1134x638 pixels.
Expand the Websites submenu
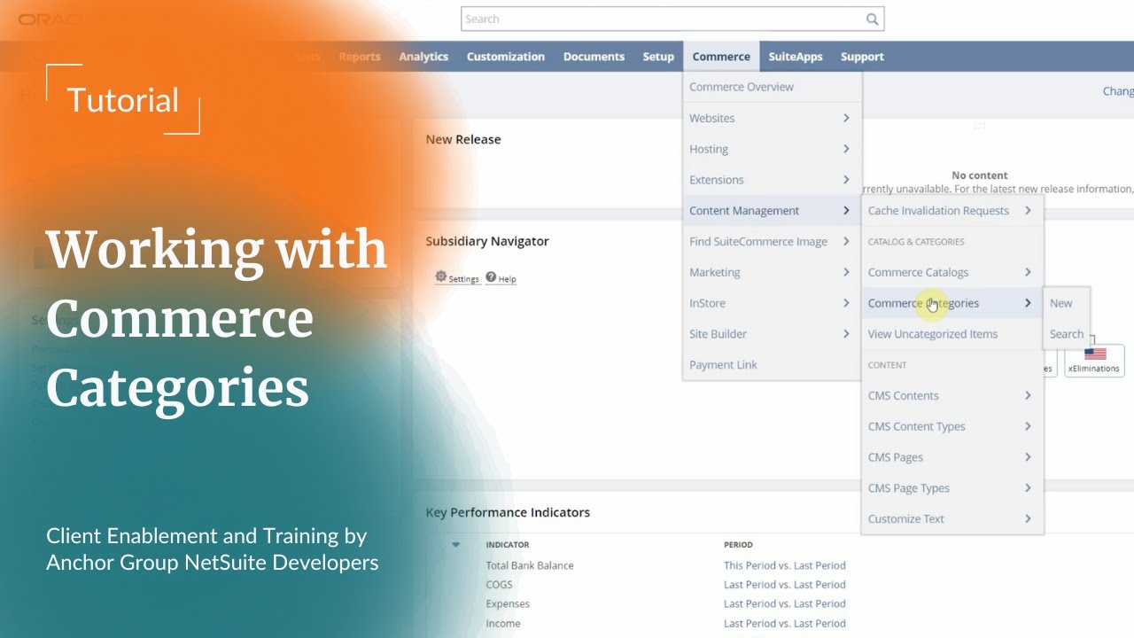tap(772, 118)
